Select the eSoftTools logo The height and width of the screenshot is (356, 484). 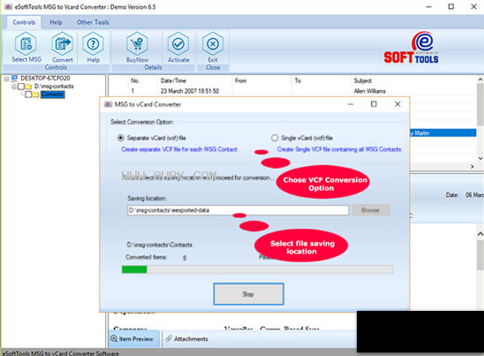pos(411,47)
